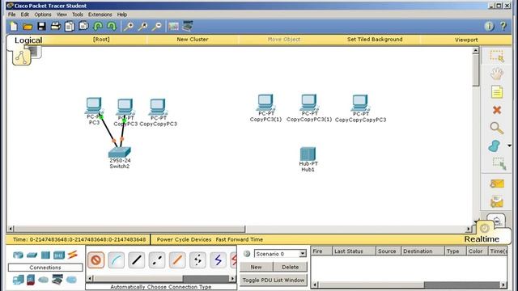Open Network Information icon in toolbar
518x291 pixels.
pyautogui.click(x=489, y=27)
